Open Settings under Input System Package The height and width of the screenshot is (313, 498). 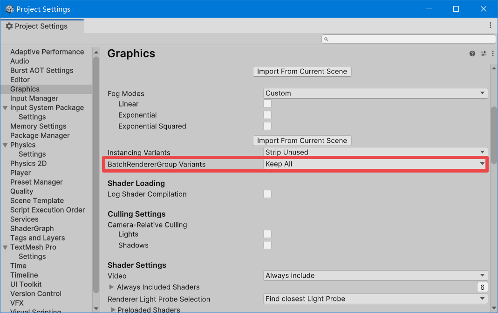[x=32, y=117]
